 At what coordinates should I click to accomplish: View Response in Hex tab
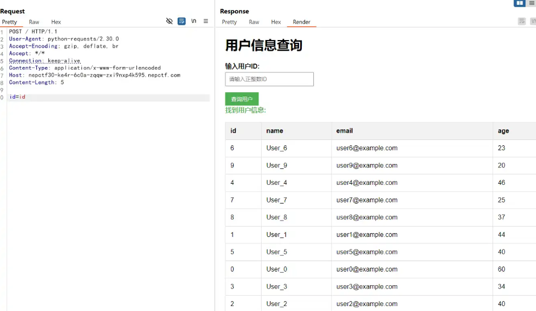tap(276, 22)
